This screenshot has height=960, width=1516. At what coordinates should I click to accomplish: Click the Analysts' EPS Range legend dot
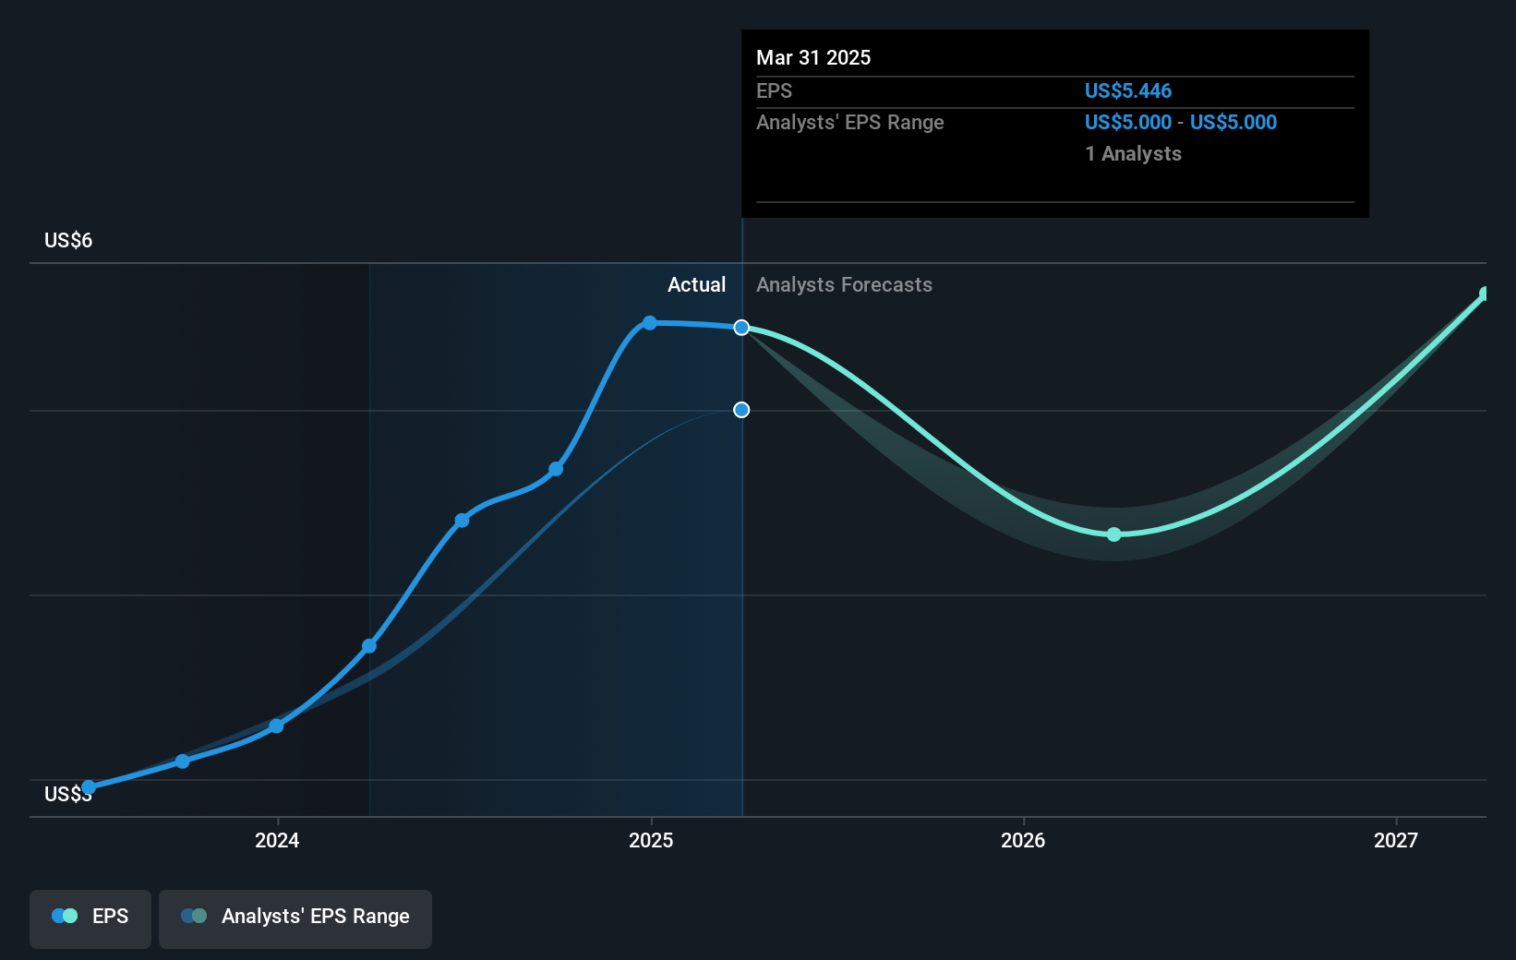tap(194, 916)
